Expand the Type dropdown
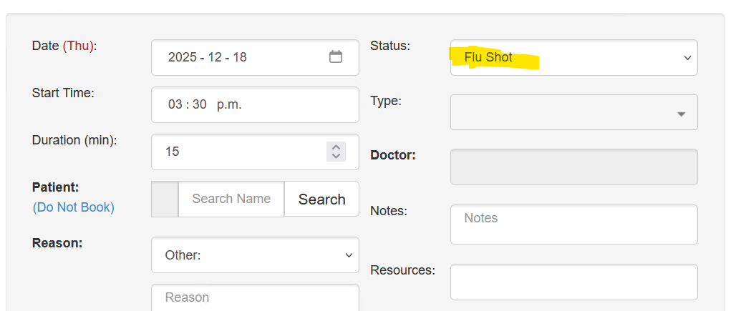This screenshot has height=311, width=731. [573, 113]
